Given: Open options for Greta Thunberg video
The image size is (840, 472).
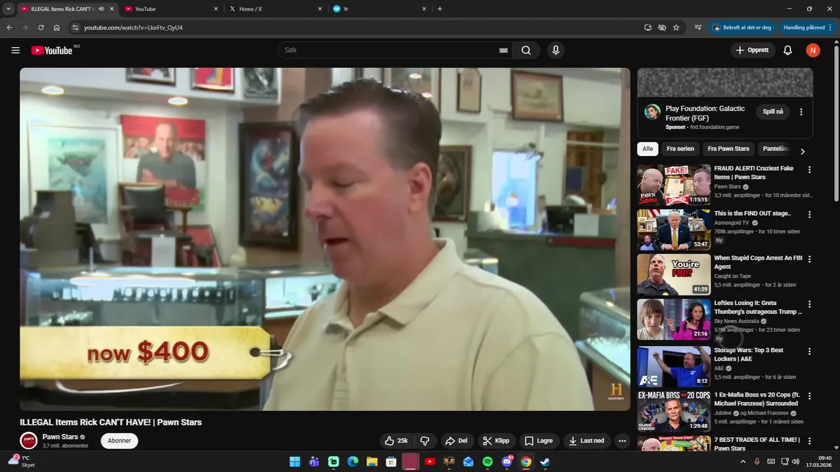Looking at the screenshot, I should [x=809, y=304].
